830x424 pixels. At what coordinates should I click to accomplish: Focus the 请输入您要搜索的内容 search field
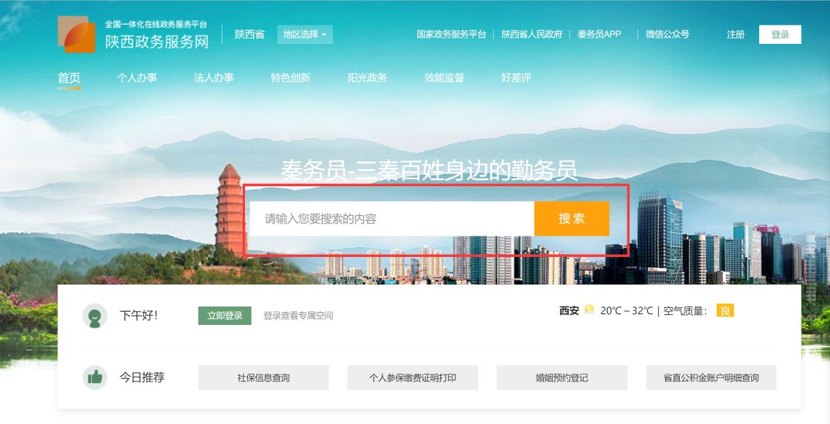(392, 219)
